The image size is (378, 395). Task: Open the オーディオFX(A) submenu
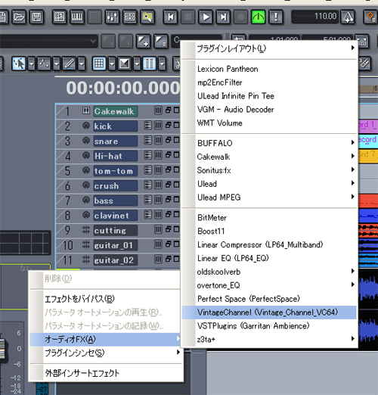(105, 339)
